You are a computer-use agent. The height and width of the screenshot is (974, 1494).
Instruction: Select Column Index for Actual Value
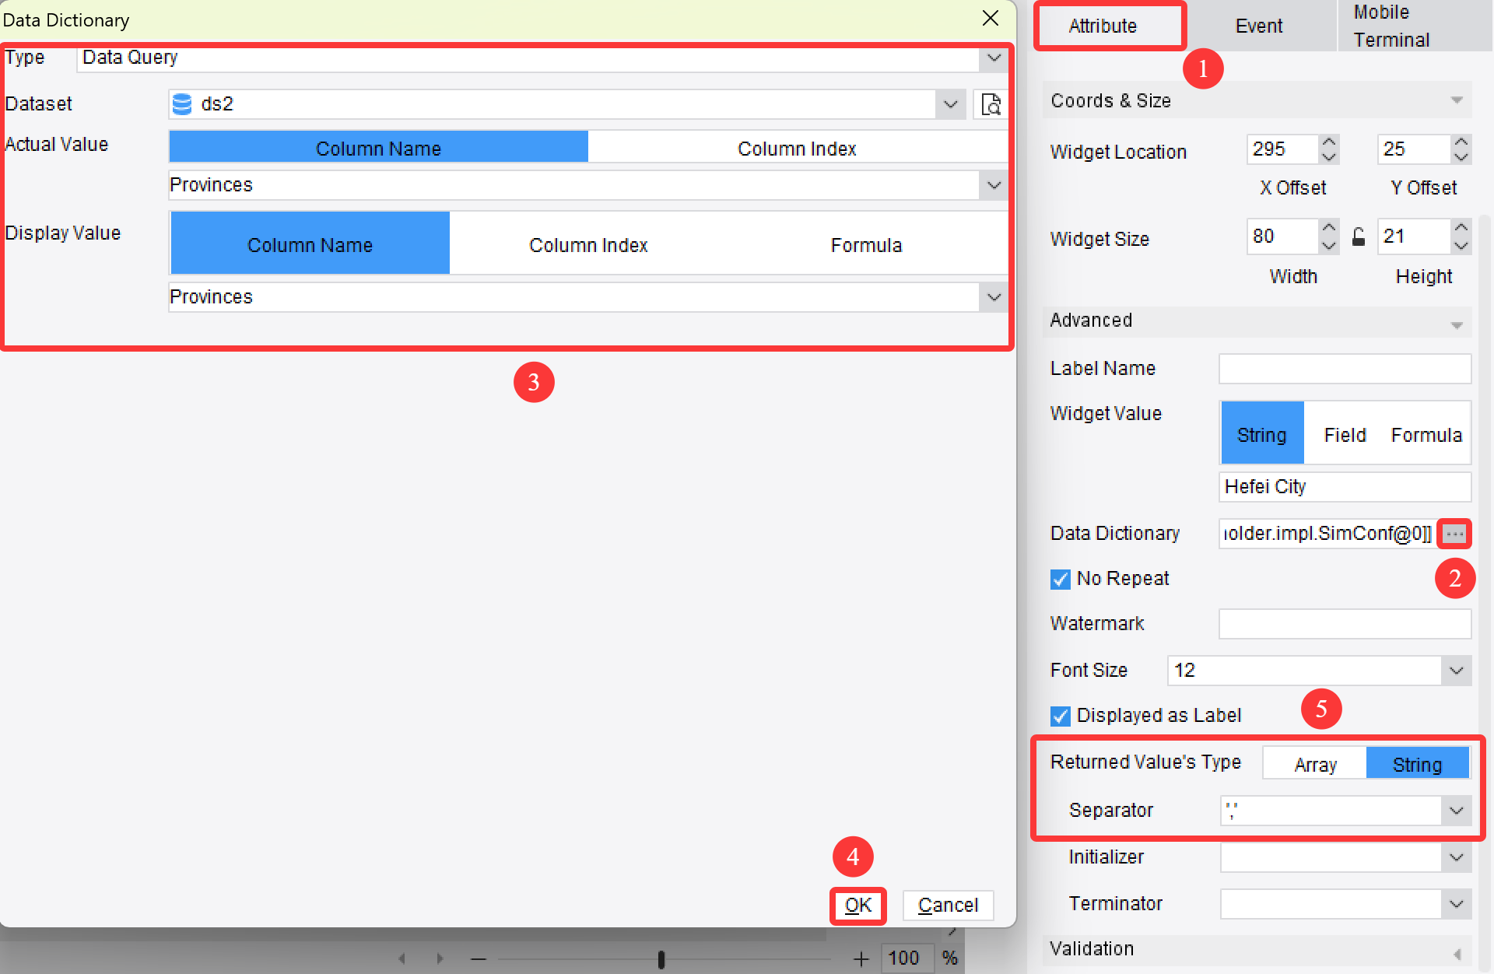796,147
